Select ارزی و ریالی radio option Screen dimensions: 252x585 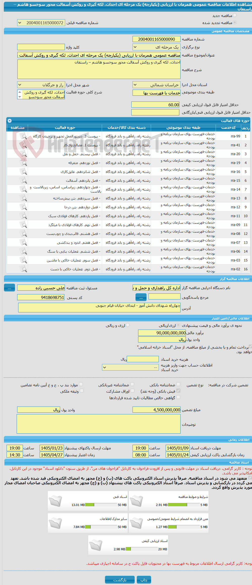pos(128,325)
